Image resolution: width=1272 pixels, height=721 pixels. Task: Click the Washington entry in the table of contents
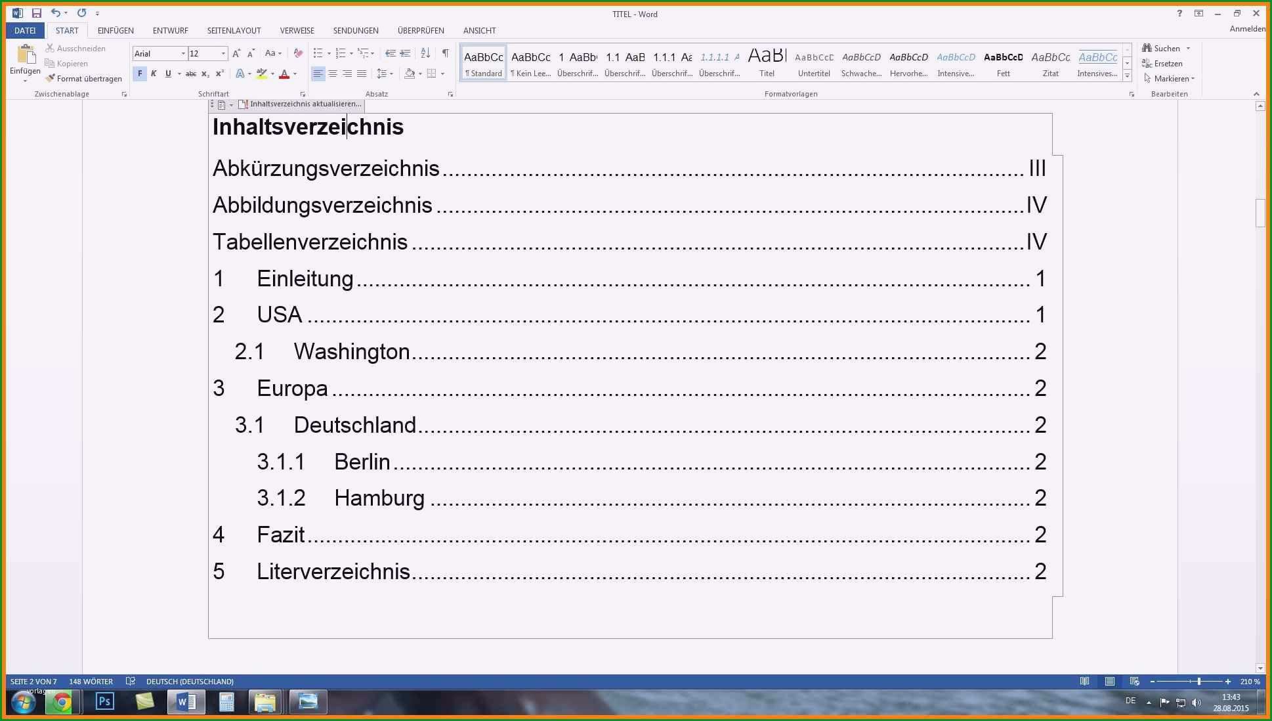[x=641, y=351]
